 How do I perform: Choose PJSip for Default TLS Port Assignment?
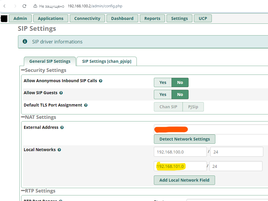(x=193, y=107)
